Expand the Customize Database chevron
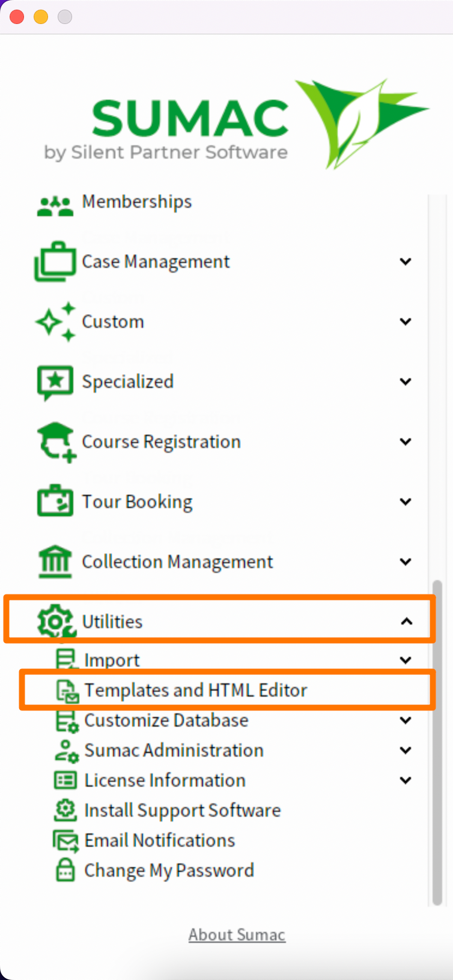 (x=406, y=720)
